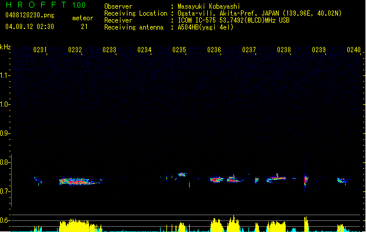Click the tall yellow intensity peak below the spiked echo before 0237
The width and height of the screenshot is (366, 232).
tap(233, 224)
